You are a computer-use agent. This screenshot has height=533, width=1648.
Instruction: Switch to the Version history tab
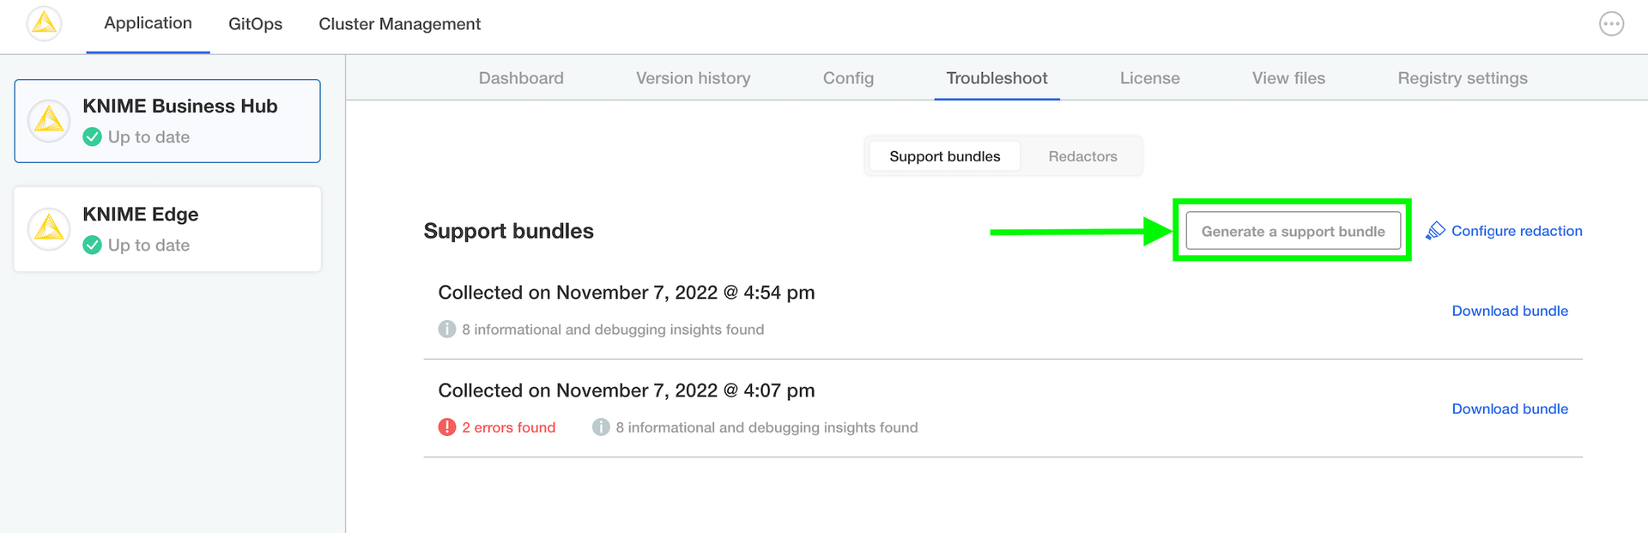point(693,78)
